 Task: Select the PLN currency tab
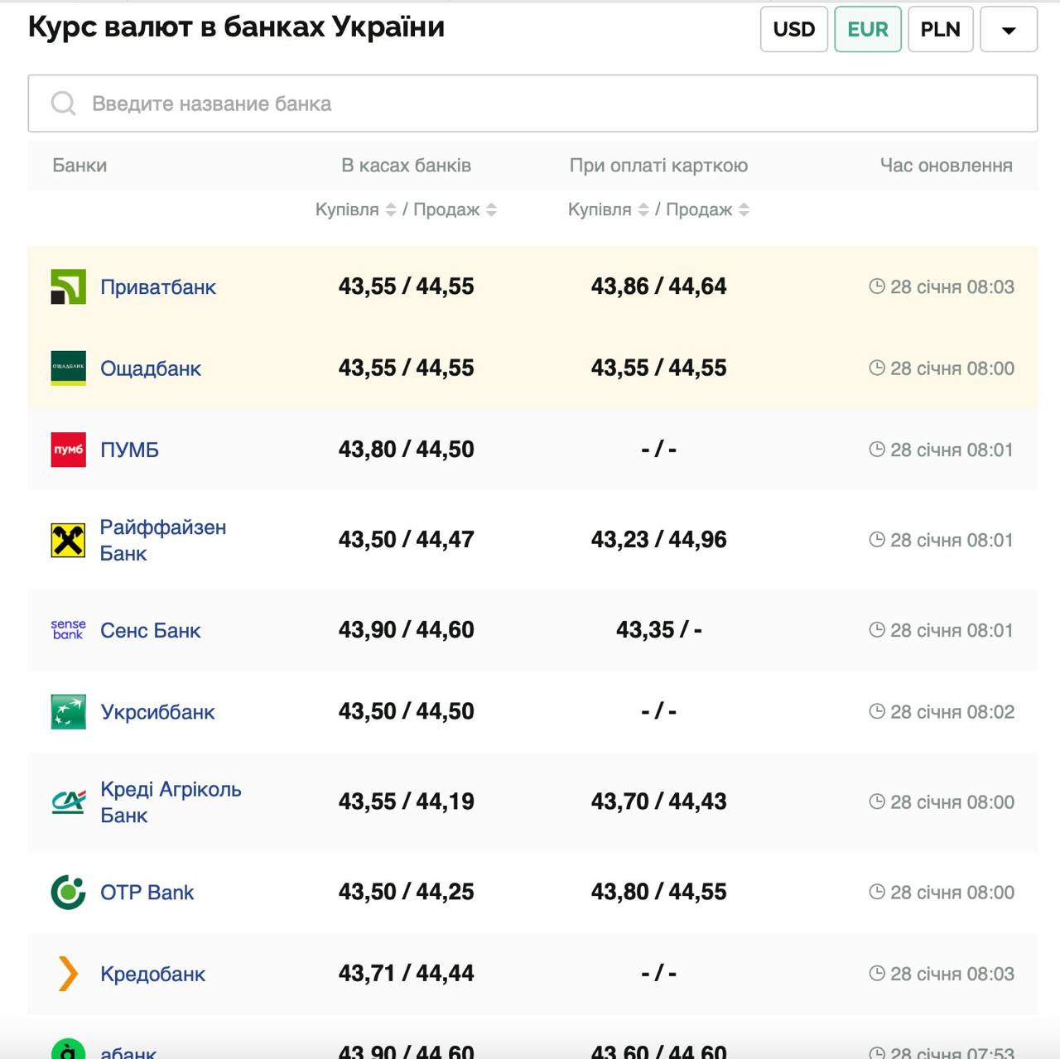coord(940,30)
